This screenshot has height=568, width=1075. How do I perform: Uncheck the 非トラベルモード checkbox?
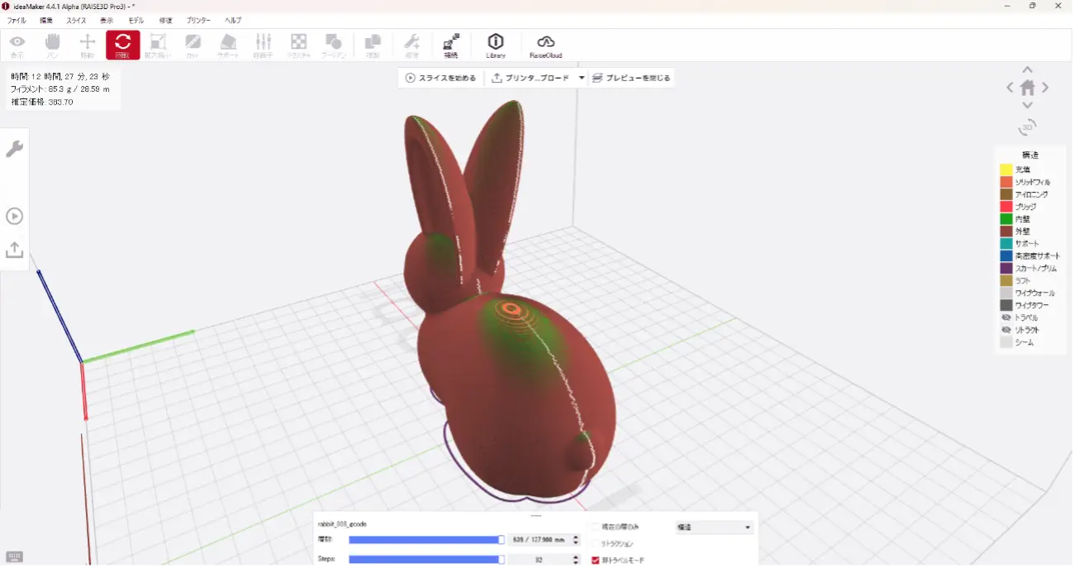tap(596, 560)
